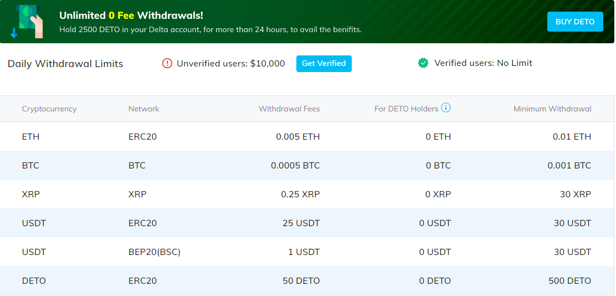This screenshot has width=616, height=296.
Task: Click the Verified users: No Limit text
Action: pos(483,63)
